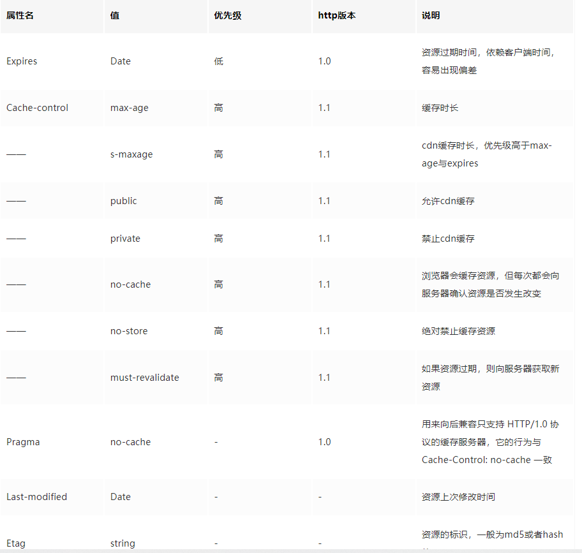The height and width of the screenshot is (553, 582).
Task: Click the 低 priority cell for Expires
Action: pyautogui.click(x=219, y=61)
